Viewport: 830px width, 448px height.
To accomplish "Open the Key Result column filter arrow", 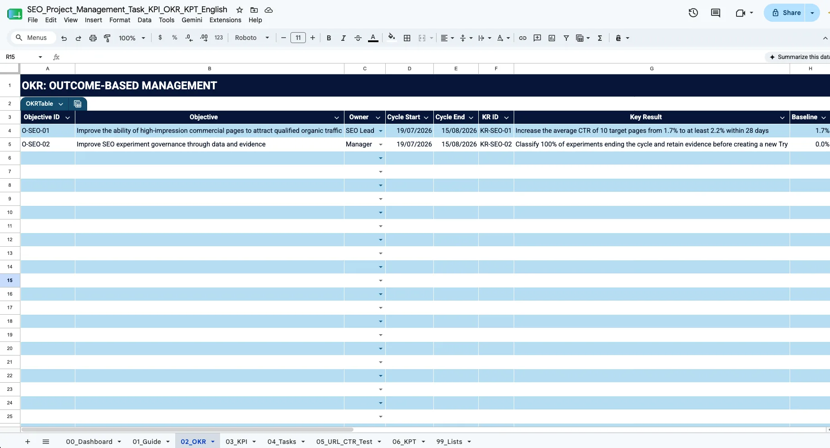I will click(x=782, y=117).
